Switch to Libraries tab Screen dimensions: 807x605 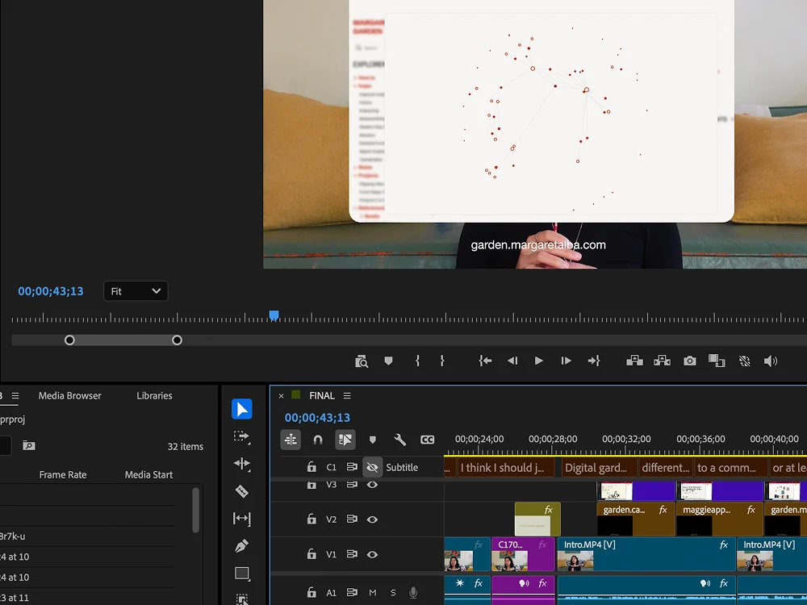pos(154,395)
